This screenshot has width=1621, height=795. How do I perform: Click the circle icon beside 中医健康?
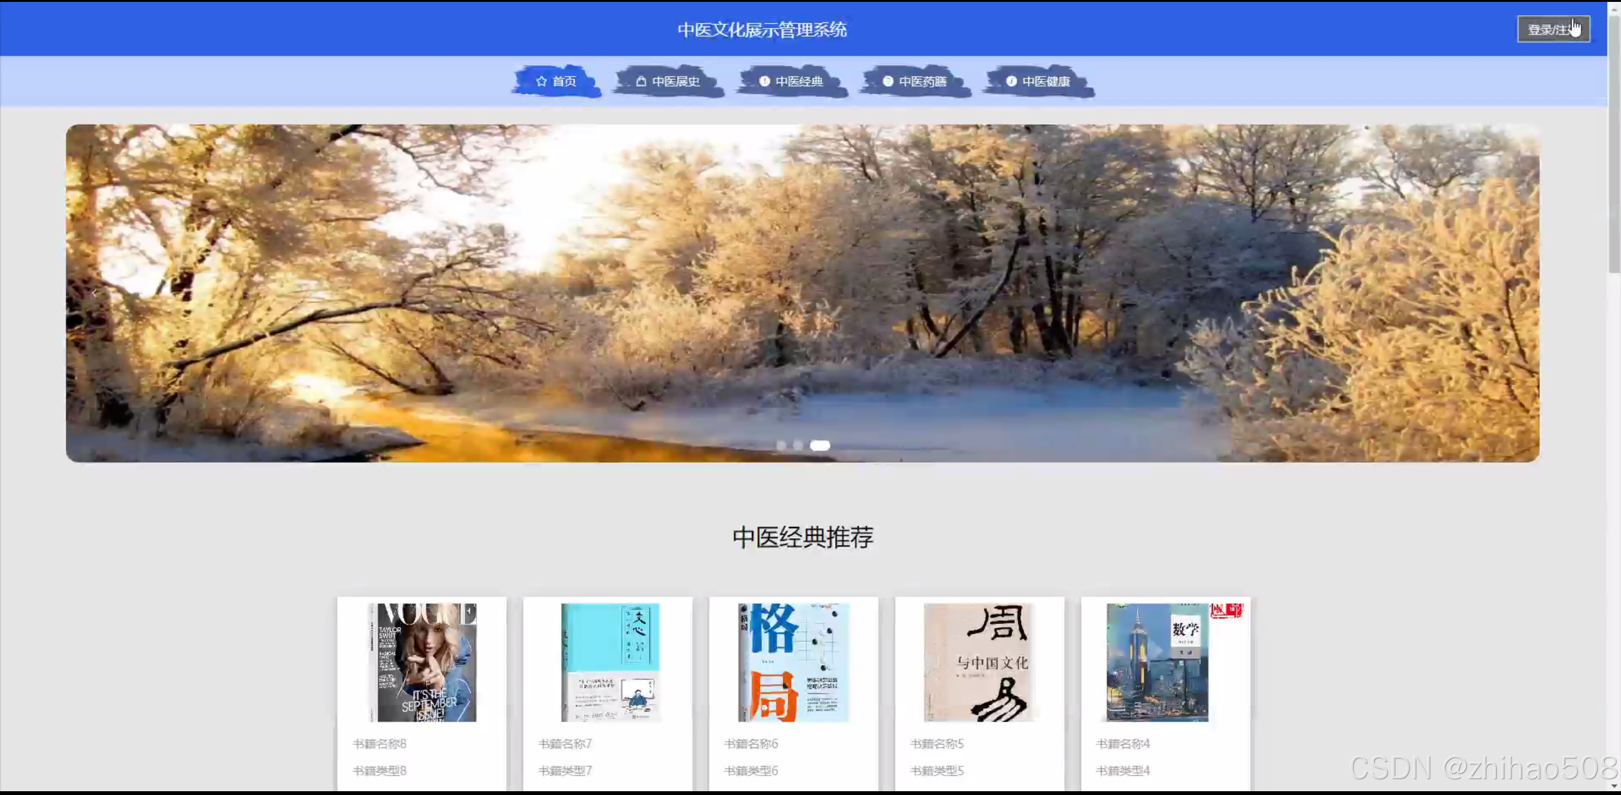[1012, 81]
